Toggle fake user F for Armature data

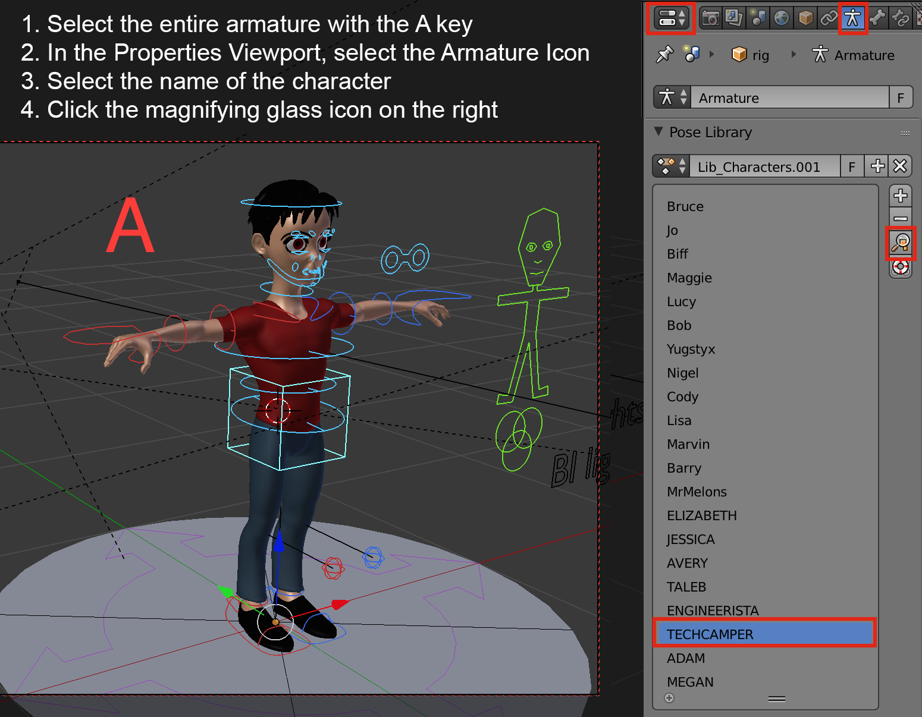click(901, 98)
